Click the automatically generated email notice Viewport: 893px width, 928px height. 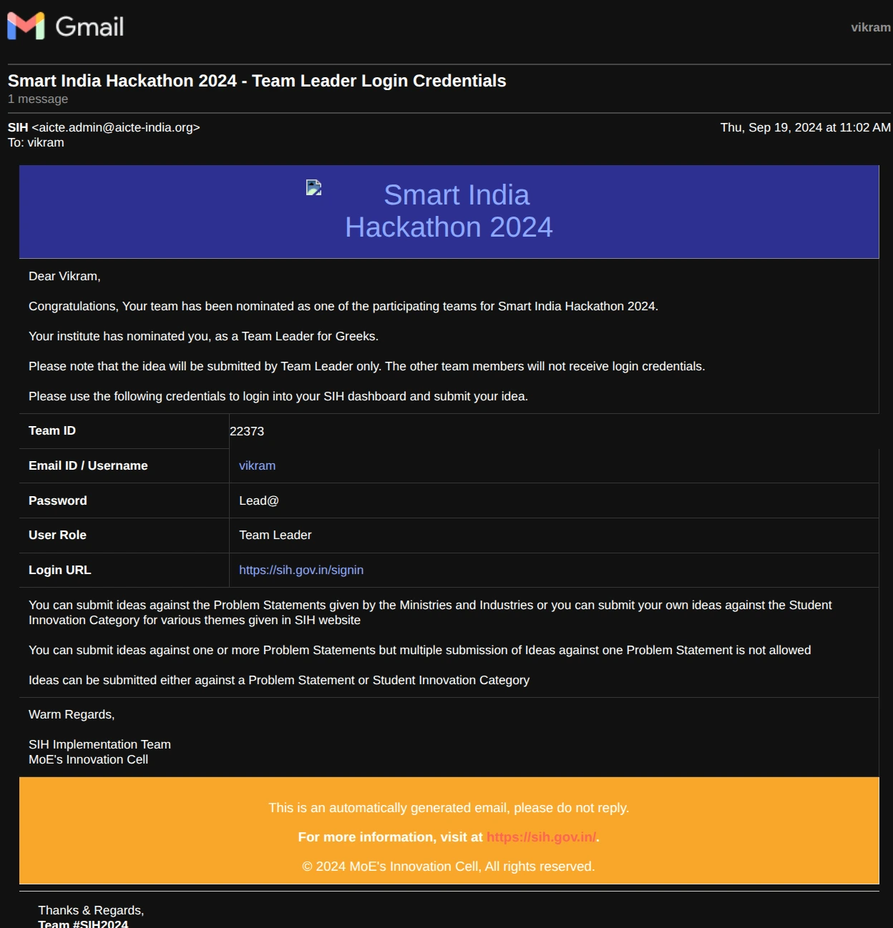(x=448, y=808)
